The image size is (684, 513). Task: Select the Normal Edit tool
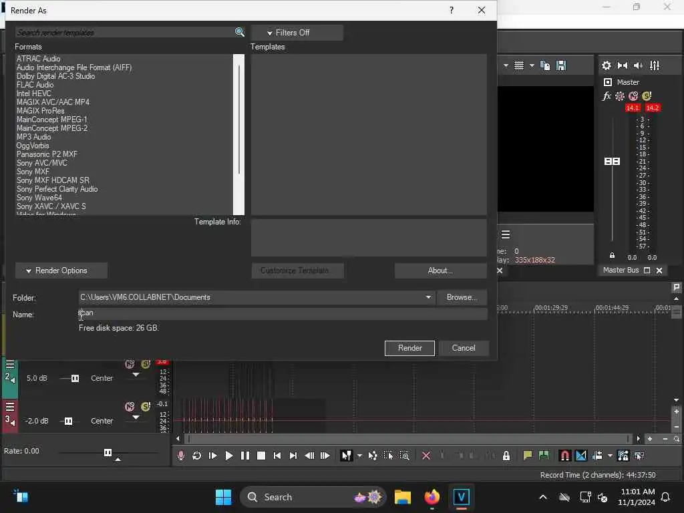(x=347, y=456)
